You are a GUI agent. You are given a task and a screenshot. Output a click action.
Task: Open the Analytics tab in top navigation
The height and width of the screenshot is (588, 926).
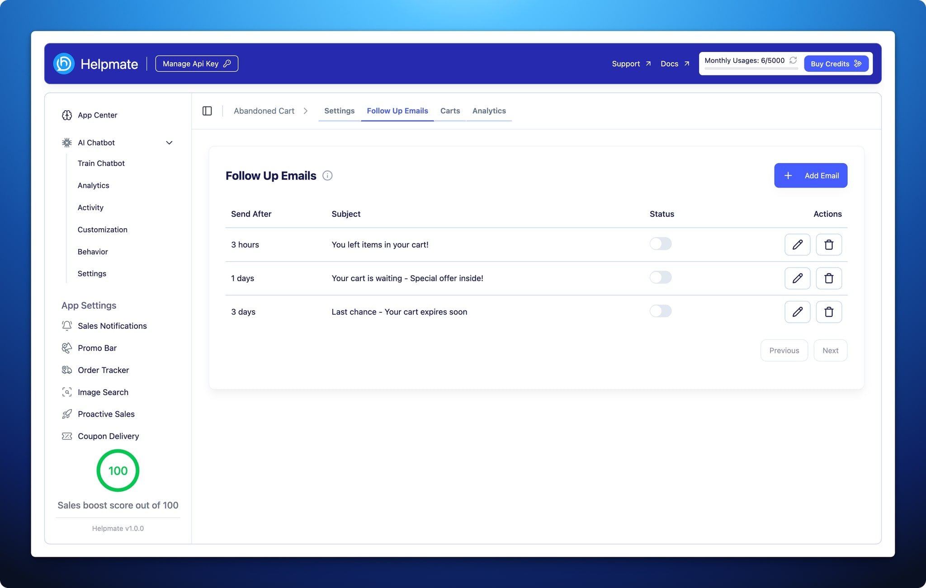pyautogui.click(x=489, y=111)
